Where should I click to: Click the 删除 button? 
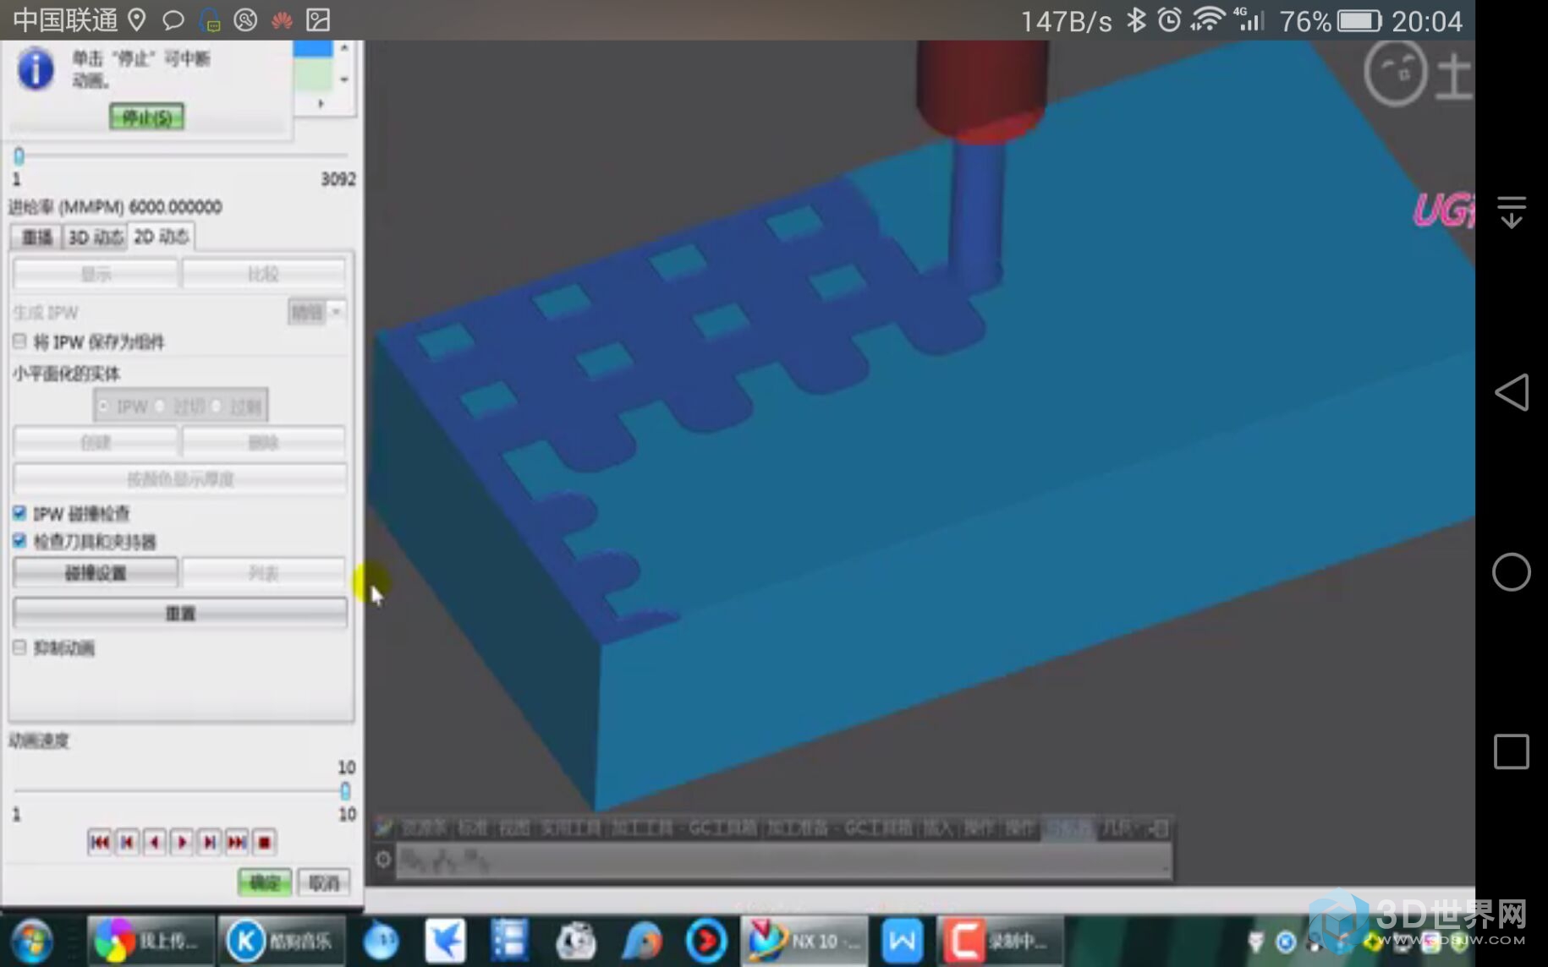click(x=263, y=442)
